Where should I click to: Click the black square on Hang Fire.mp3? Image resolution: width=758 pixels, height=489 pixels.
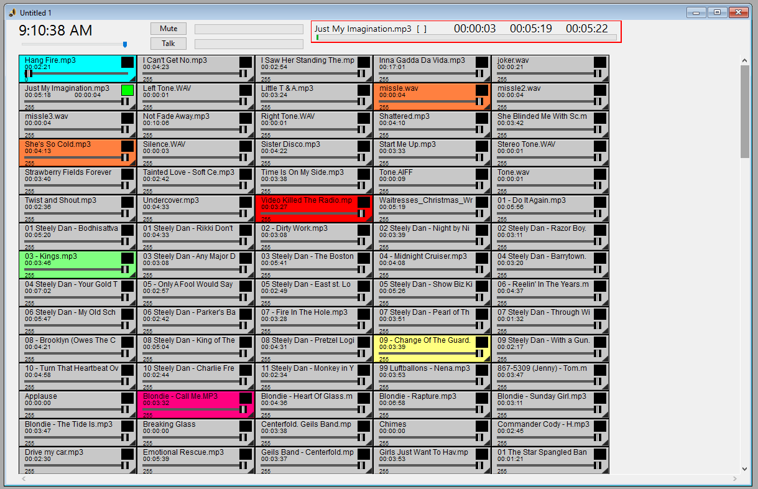(127, 62)
